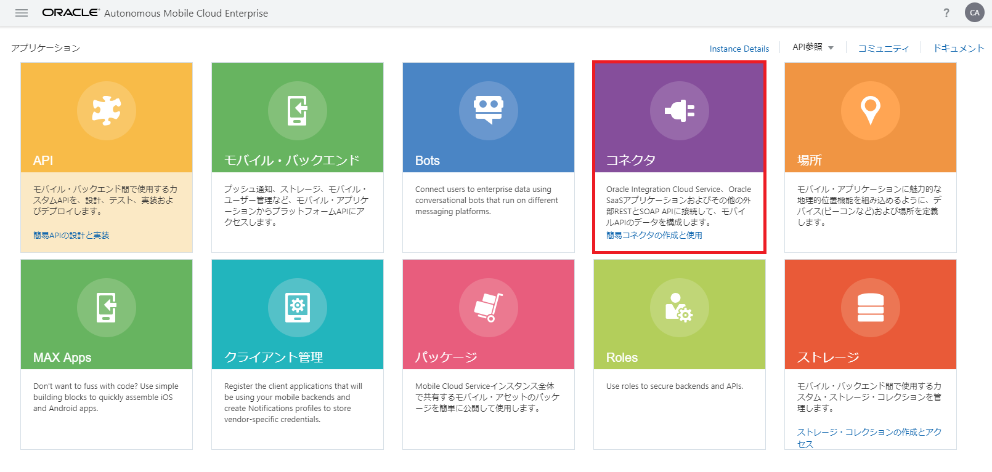Image resolution: width=992 pixels, height=472 pixels.
Task: Select the パッケージ tile title
Action: coord(446,357)
